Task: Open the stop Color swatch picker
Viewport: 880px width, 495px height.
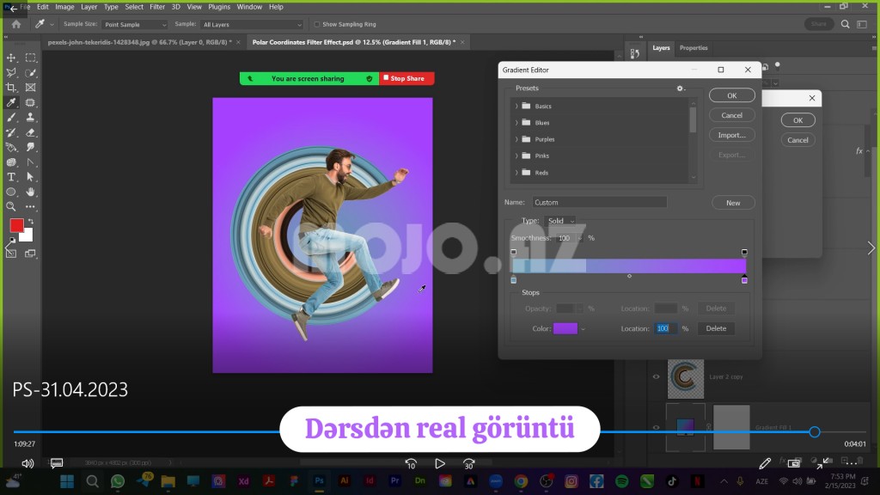Action: click(565, 328)
